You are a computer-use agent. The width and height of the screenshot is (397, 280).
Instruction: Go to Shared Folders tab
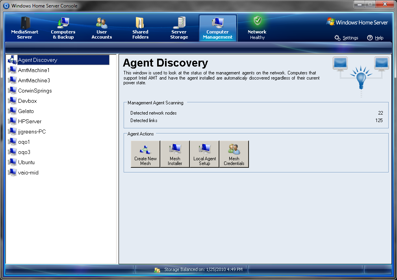click(140, 28)
